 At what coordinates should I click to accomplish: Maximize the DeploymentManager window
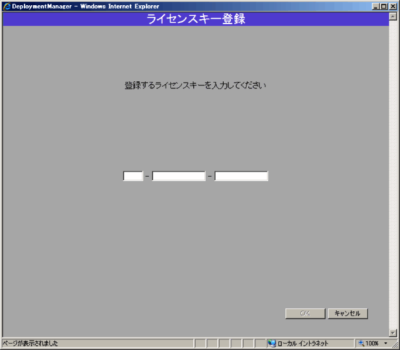(384, 6)
